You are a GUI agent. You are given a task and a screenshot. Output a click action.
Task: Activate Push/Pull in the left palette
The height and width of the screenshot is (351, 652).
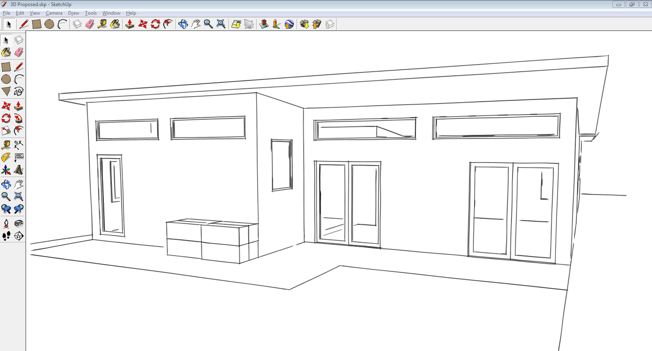pyautogui.click(x=19, y=106)
